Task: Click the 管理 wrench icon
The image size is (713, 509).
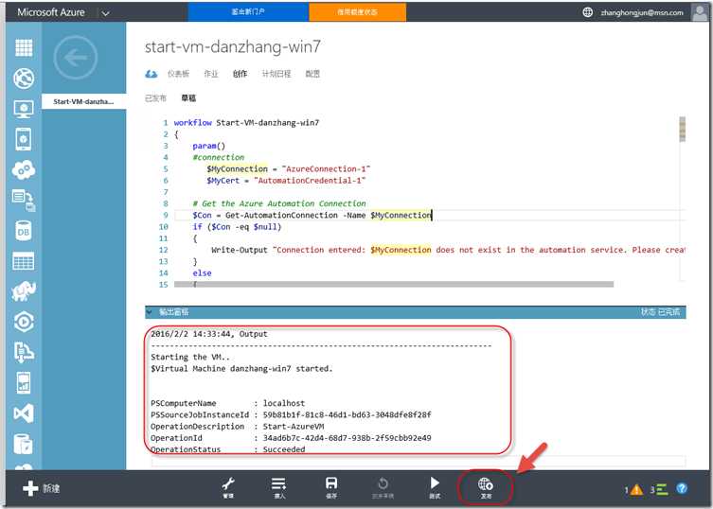Action: tap(228, 486)
